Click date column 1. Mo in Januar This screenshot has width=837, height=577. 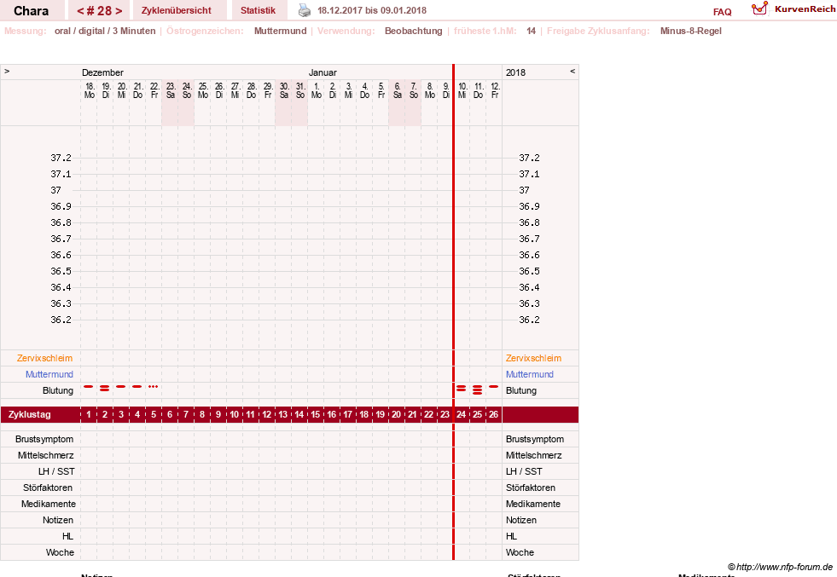pos(316,90)
